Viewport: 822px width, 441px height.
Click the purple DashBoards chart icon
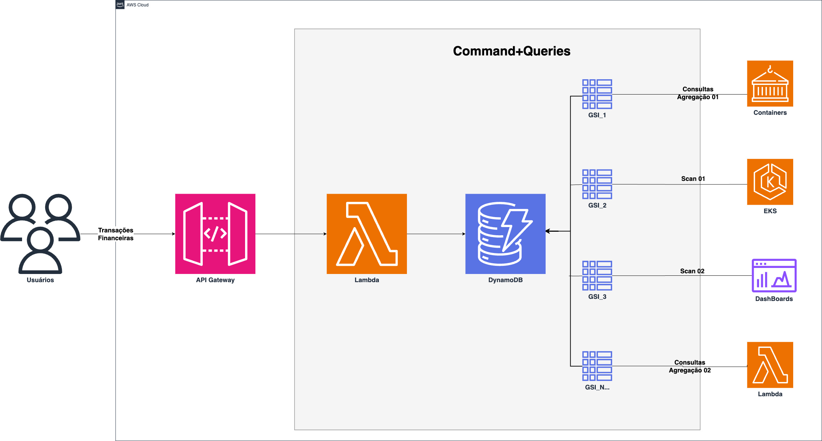coord(774,275)
